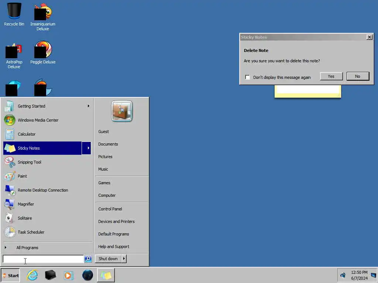Click the search magnifier icon next to search box
Image resolution: width=378 pixels, height=283 pixels.
88,259
